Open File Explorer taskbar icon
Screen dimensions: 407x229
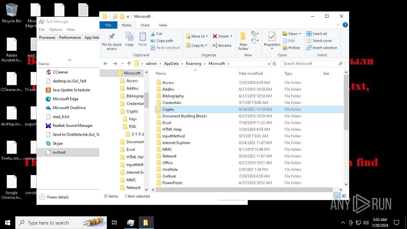coord(146,223)
